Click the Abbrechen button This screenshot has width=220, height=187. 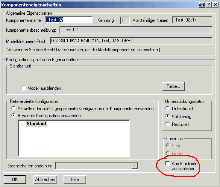45,179
